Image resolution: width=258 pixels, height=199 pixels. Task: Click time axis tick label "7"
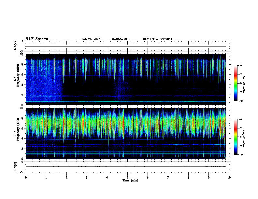pos(168,178)
